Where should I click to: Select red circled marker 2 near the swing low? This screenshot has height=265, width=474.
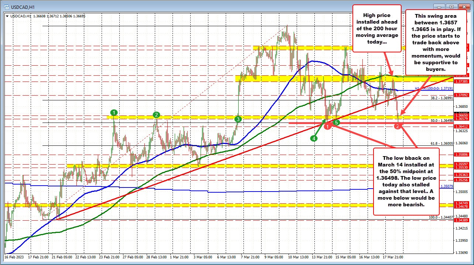[x=398, y=126]
